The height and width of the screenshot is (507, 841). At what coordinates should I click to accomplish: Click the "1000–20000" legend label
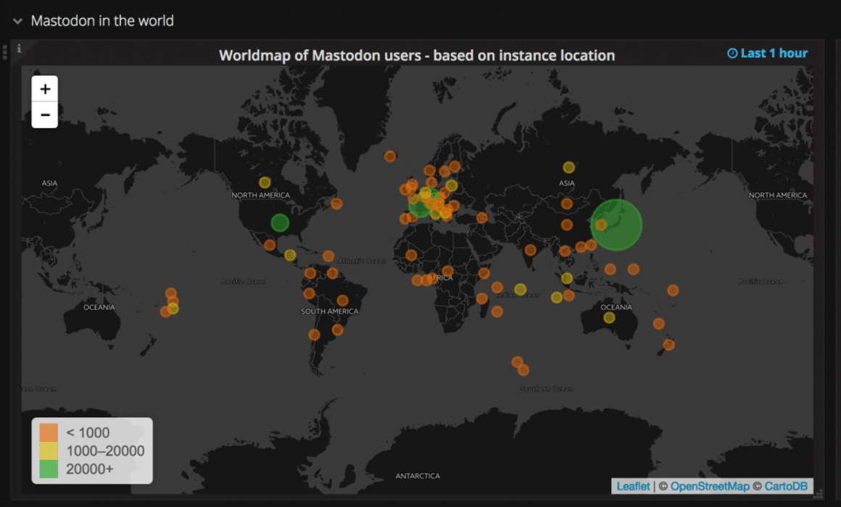click(x=105, y=451)
